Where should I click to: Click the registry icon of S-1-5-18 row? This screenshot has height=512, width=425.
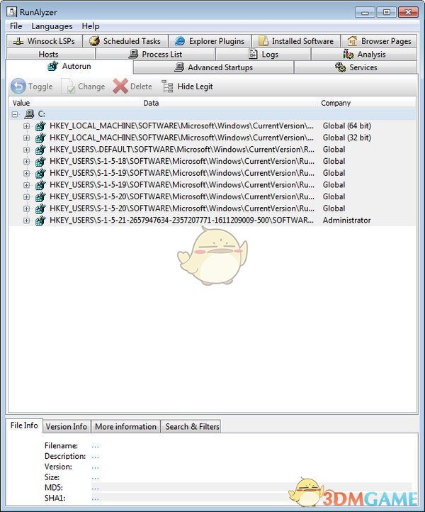(x=40, y=161)
